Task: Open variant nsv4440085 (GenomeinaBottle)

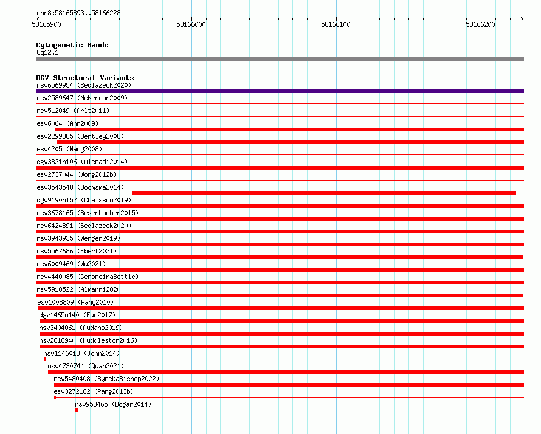Action: [88, 277]
